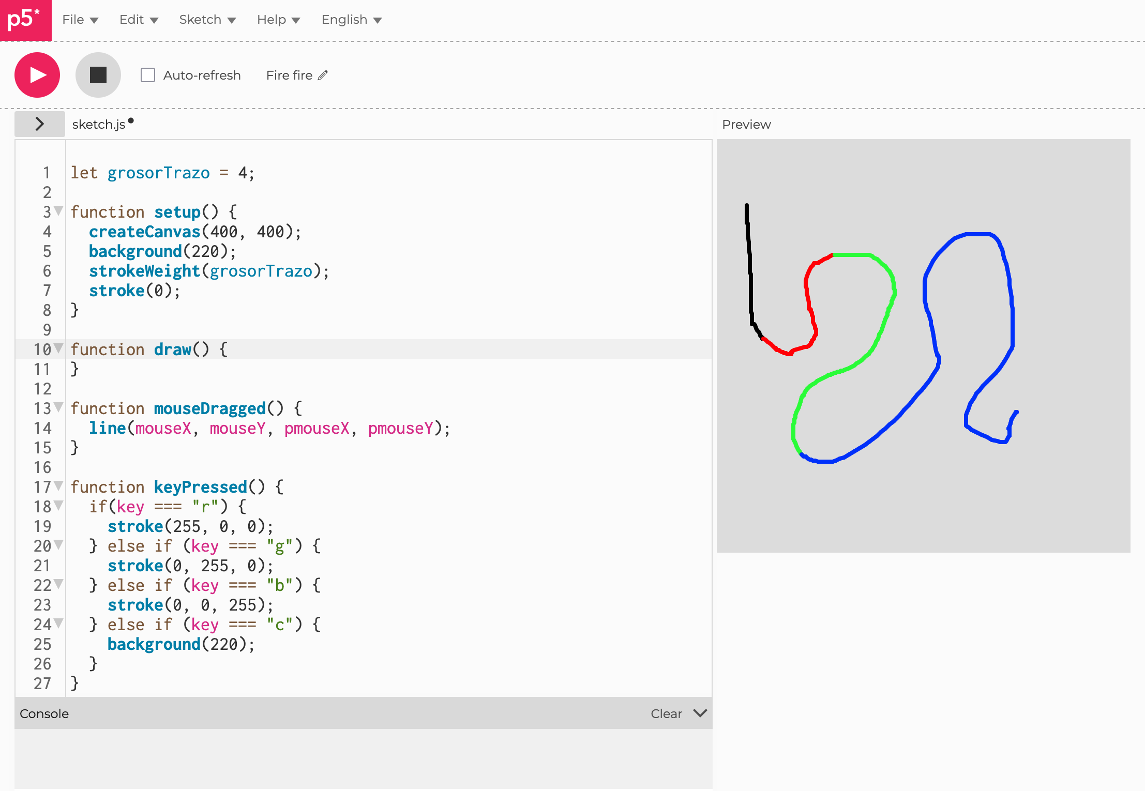Open the File menu
The height and width of the screenshot is (791, 1145).
[80, 20]
